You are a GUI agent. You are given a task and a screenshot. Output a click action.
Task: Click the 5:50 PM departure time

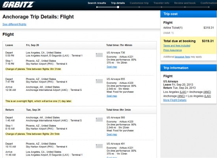(10, 56)
